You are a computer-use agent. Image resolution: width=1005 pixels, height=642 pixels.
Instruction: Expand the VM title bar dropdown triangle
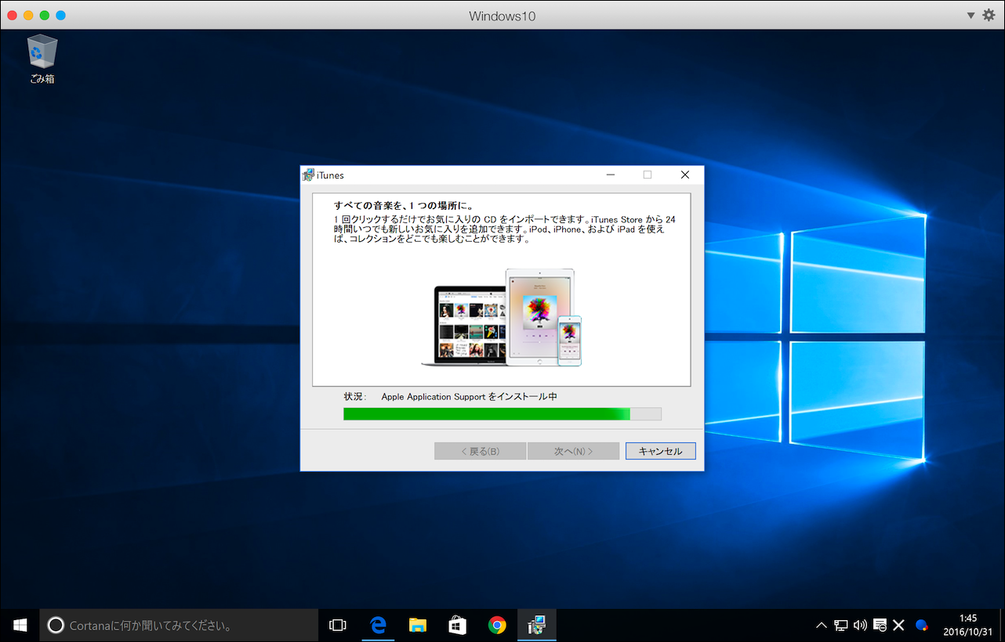pos(971,15)
